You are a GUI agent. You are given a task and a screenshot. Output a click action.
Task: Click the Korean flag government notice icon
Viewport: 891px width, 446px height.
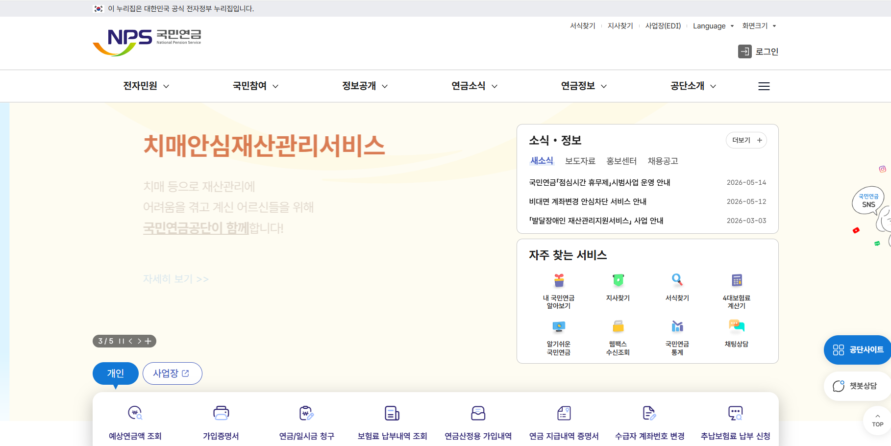pyautogui.click(x=99, y=8)
